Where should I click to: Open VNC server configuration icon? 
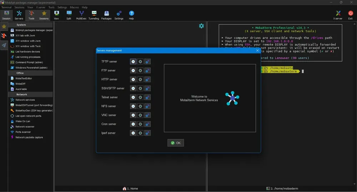click(x=147, y=115)
